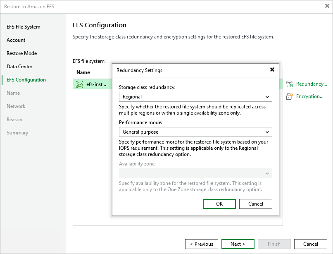333x254 pixels.
Task: Close the Restore to Amazon EFS window
Action: pos(327,6)
